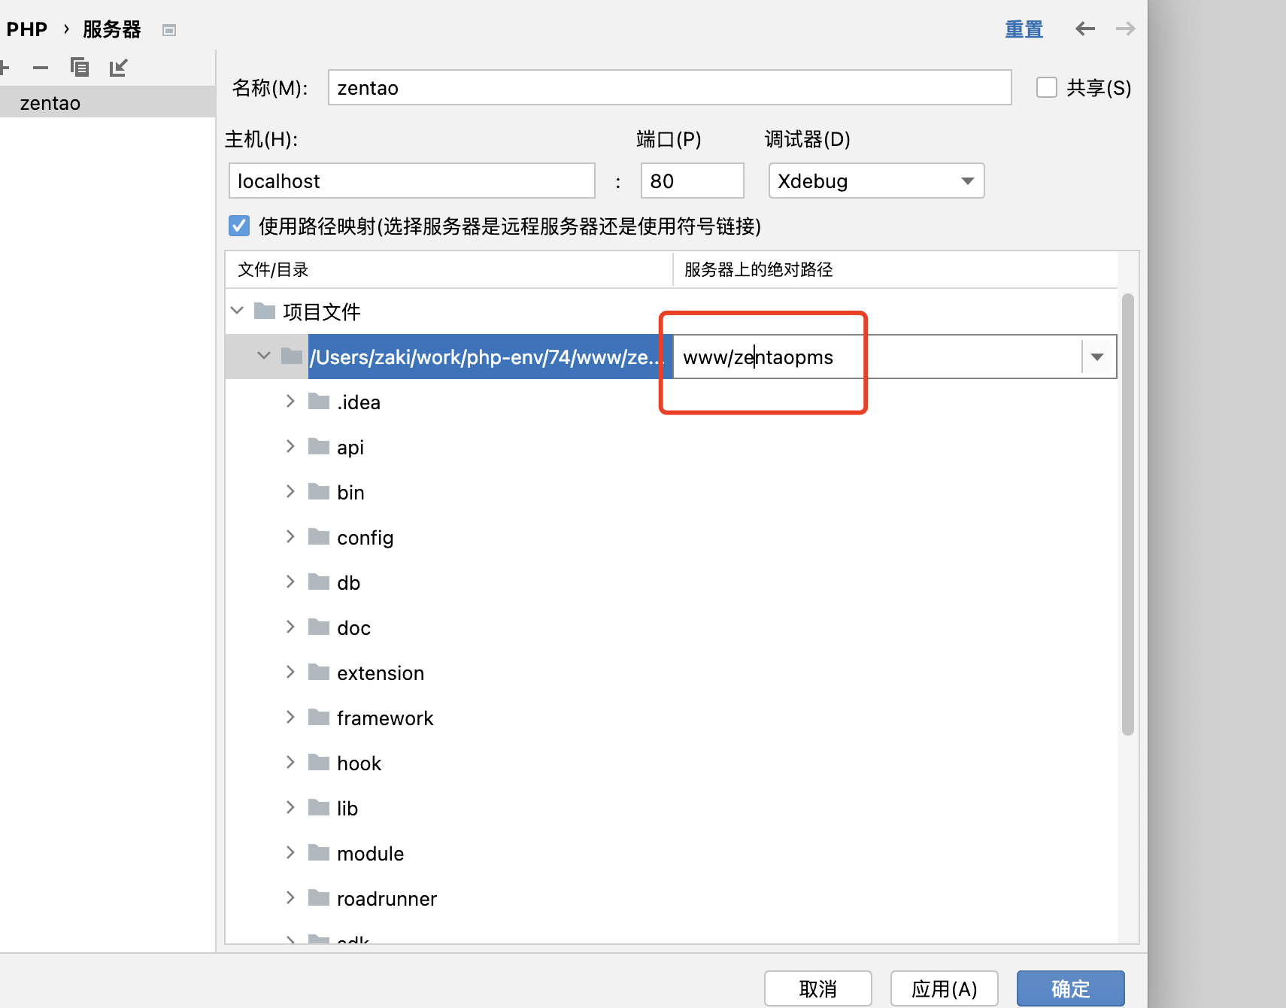1286x1008 pixels.
Task: Click the import server icon
Action: point(118,68)
